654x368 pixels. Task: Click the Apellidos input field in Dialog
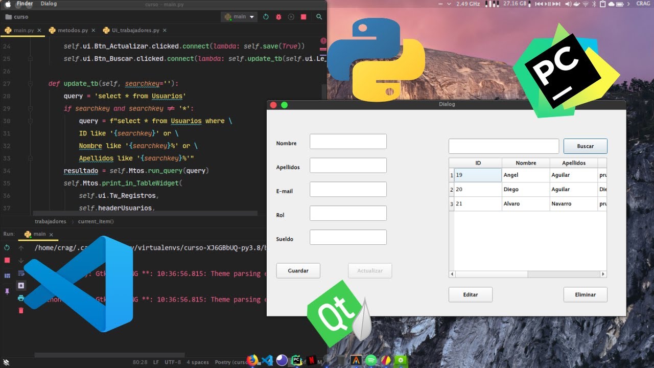(x=348, y=166)
